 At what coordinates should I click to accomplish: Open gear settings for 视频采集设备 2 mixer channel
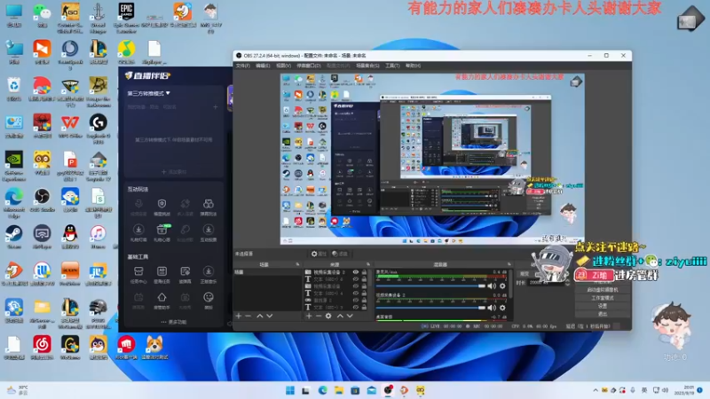coord(502,308)
